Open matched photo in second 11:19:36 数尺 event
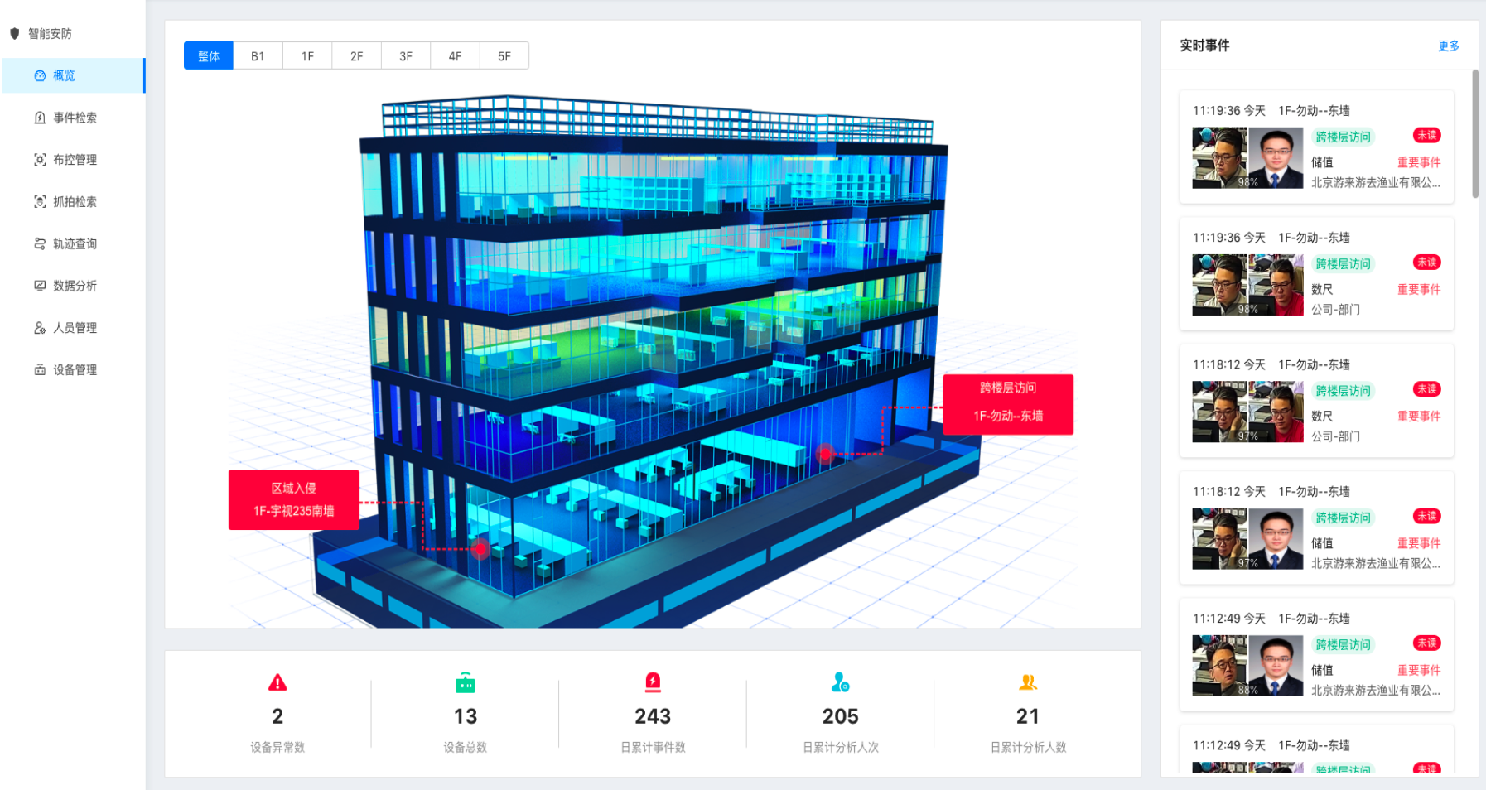 [x=1276, y=285]
